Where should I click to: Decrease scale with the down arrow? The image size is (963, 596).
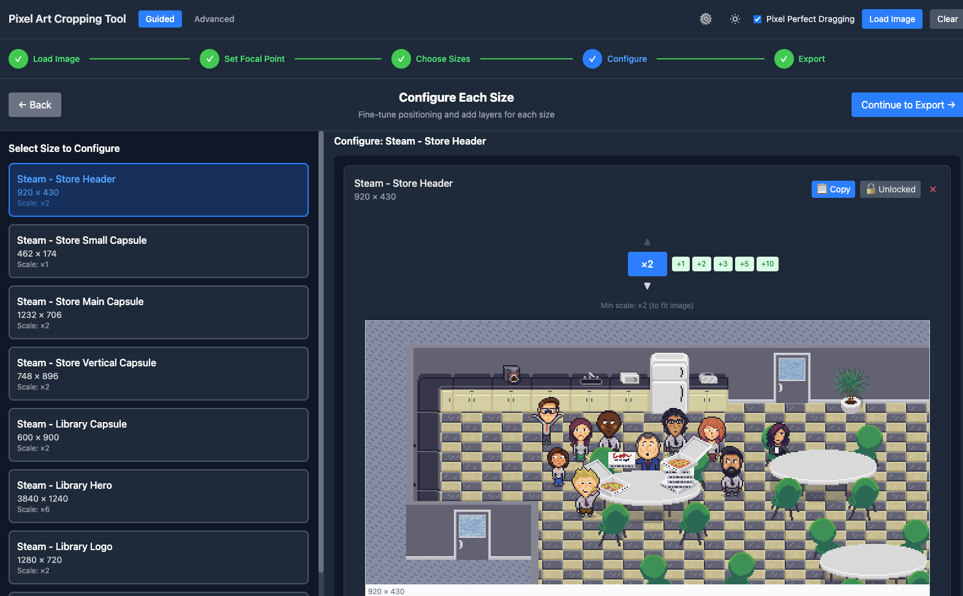pos(647,286)
